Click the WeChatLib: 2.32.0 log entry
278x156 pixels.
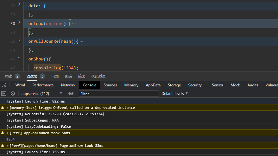(x=55, y=114)
